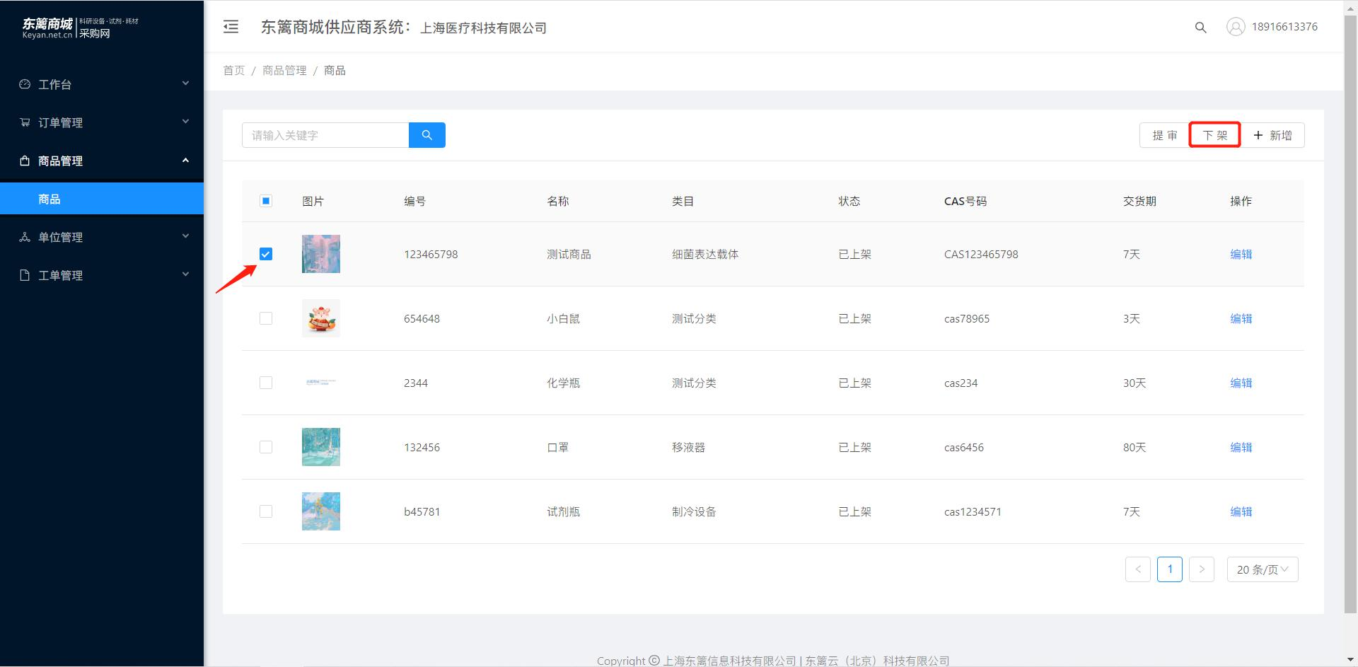Click the blue keyword search button
This screenshot has width=1358, height=667.
pyautogui.click(x=427, y=135)
